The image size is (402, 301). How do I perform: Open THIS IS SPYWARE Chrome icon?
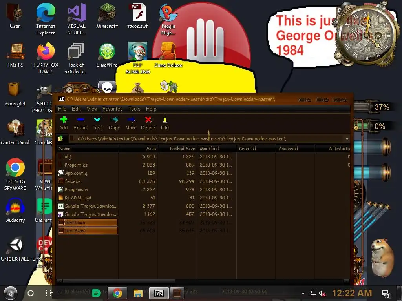(15, 174)
